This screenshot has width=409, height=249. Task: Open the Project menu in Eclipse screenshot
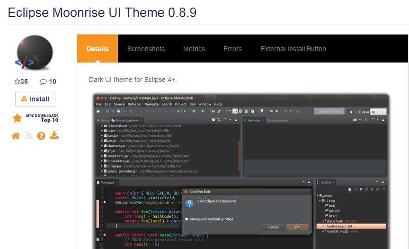coord(180,104)
